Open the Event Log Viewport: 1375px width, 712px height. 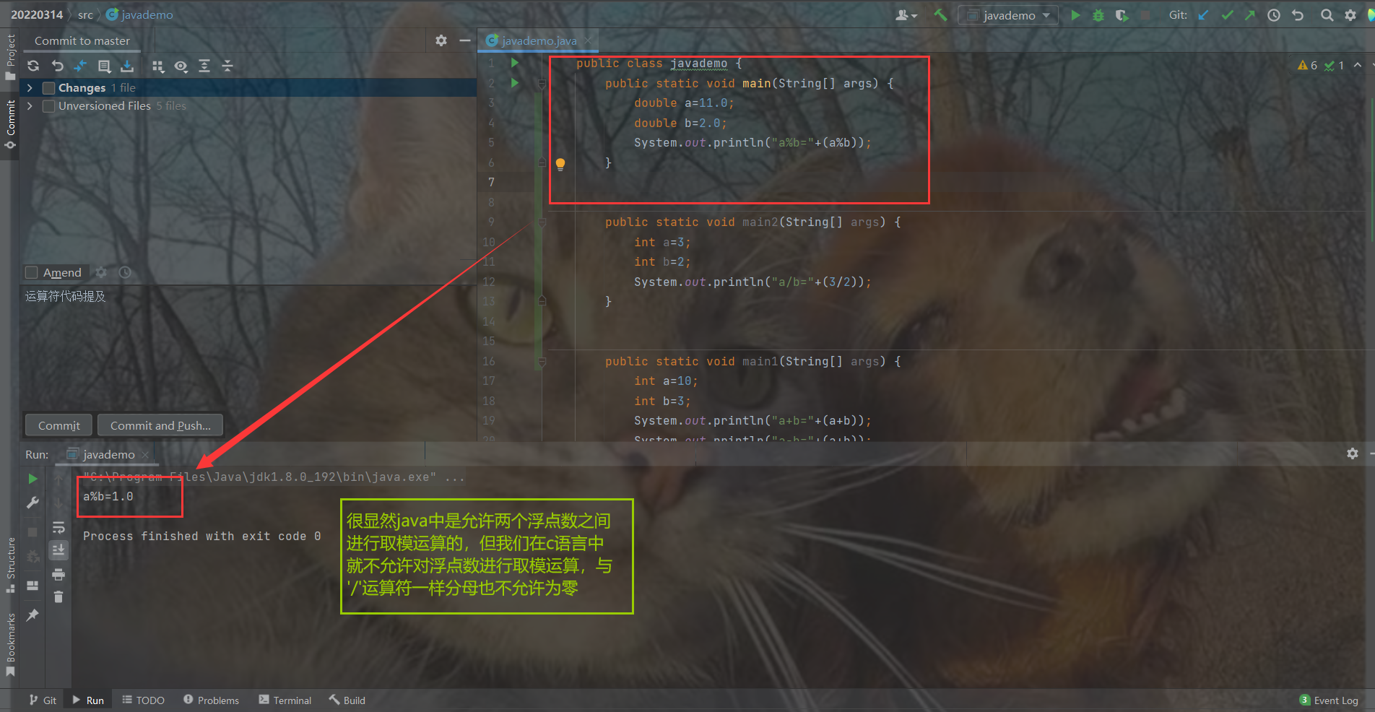1329,700
